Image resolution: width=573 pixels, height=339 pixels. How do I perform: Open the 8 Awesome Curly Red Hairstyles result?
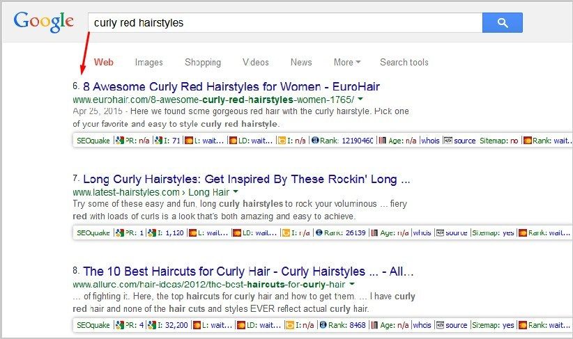[x=231, y=86]
